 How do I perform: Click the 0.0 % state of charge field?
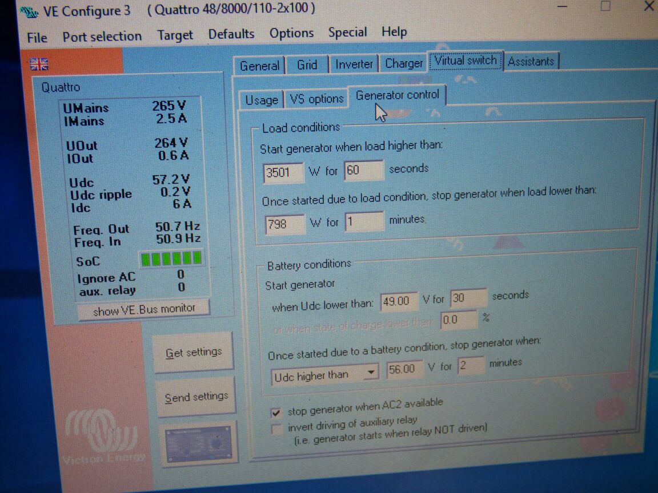tap(459, 320)
